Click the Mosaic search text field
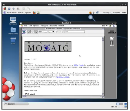The height and width of the screenshot is (111, 130). 74,32
